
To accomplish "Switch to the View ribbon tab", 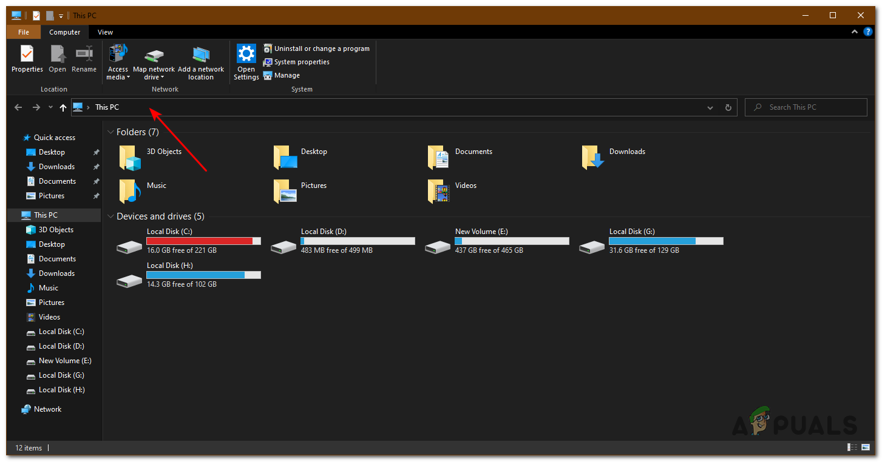I will coord(105,32).
